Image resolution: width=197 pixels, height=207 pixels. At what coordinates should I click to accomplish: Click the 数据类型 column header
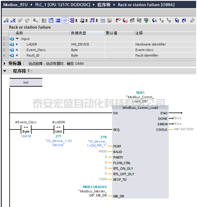click(79, 33)
